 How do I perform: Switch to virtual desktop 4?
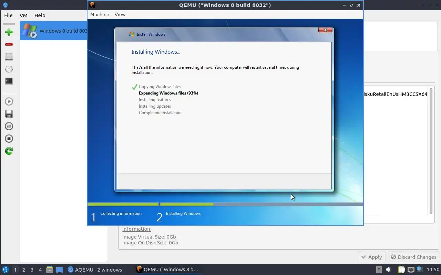(40, 270)
